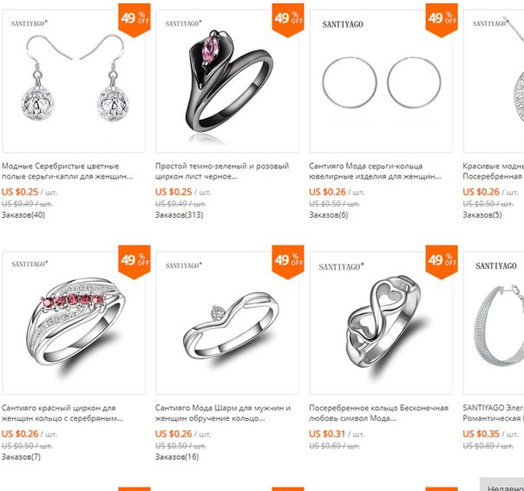Open the hollow ball drop earrings image

74,81
